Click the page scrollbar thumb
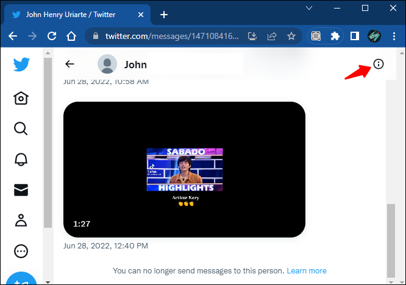The height and width of the screenshot is (285, 406). click(x=391, y=241)
